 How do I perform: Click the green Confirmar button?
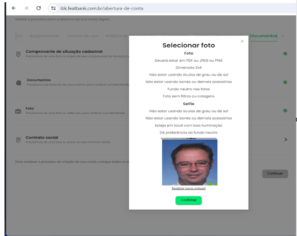(189, 200)
